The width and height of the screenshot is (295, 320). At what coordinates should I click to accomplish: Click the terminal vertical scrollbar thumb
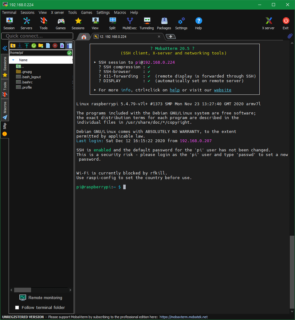click(x=292, y=272)
